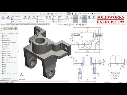Select the Mirror tool
Viewport: 127px width, 95px height.
coord(60,22)
